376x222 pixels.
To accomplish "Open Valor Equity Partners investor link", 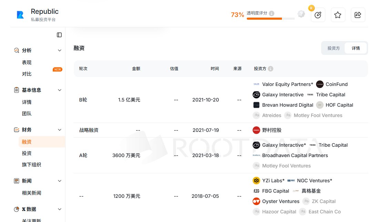I will pyautogui.click(x=287, y=84).
